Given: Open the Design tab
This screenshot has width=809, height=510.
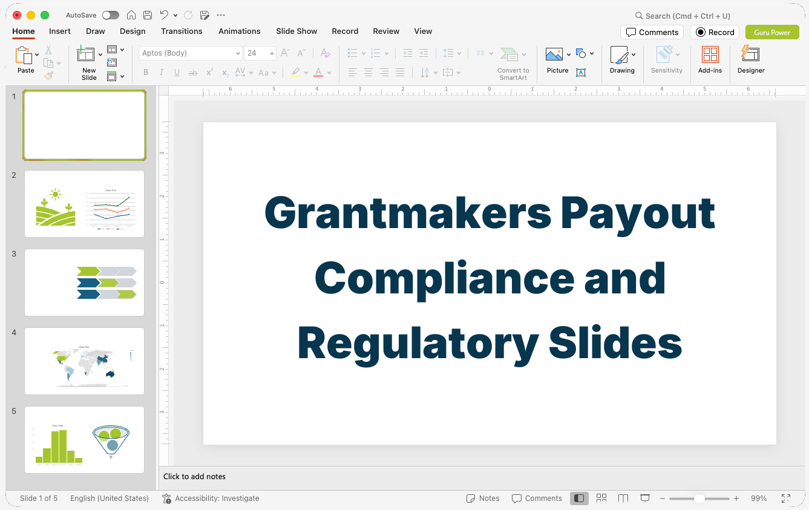Looking at the screenshot, I should [133, 31].
